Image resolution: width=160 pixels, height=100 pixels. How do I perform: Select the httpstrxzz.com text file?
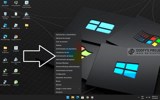(x=16, y=15)
